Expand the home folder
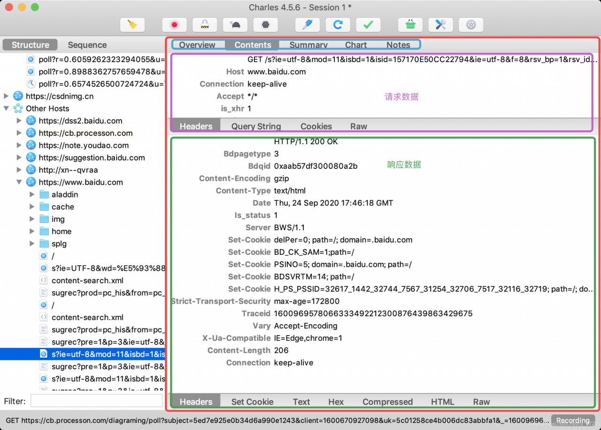Viewport: 601px width, 430px height. (32, 231)
